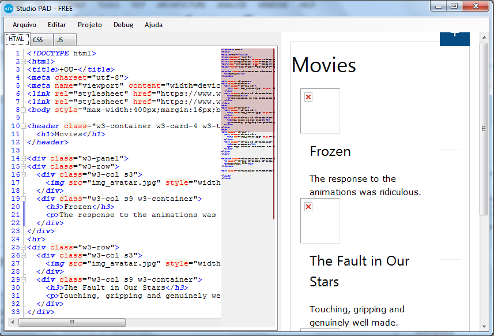Click the h3 Fault in Our Stars code line 30
This screenshot has width=494, height=336.
point(117,288)
